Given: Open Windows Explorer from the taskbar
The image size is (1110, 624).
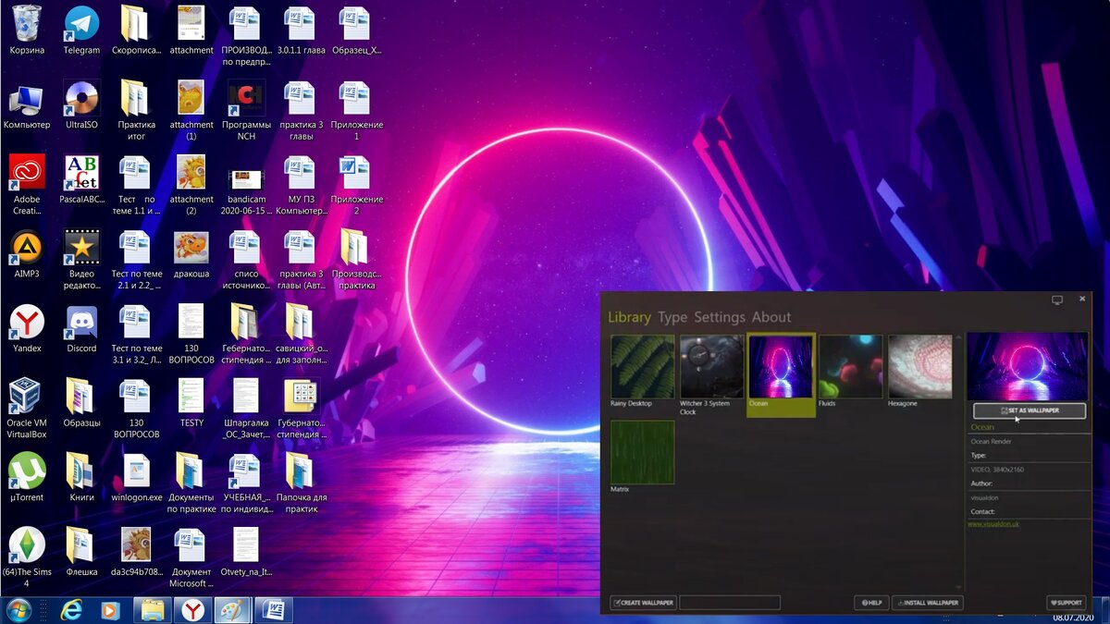Looking at the screenshot, I should [153, 610].
